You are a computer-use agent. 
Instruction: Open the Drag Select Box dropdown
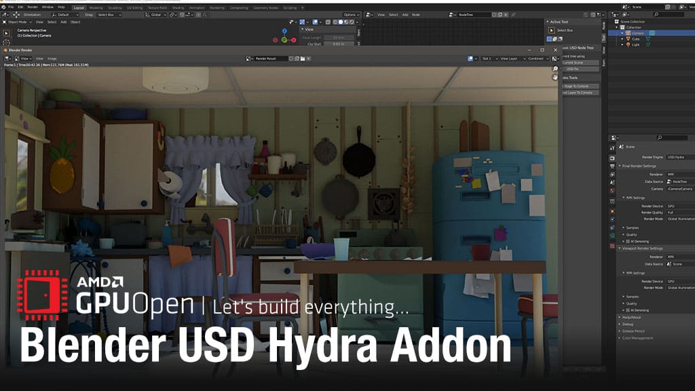pyautogui.click(x=109, y=15)
